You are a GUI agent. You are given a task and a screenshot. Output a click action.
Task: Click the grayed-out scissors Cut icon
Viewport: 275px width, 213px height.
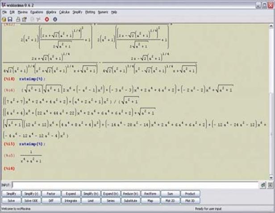click(38, 19)
